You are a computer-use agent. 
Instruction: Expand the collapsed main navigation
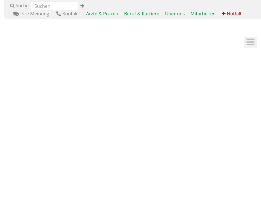[250, 42]
